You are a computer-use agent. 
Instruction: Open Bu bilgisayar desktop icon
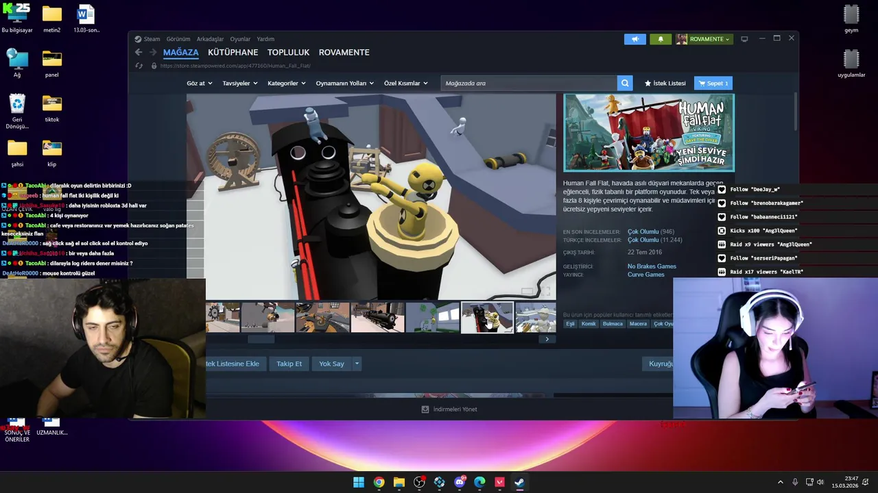pyautogui.click(x=17, y=19)
